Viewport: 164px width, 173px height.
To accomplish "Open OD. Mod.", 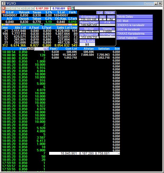I will pyautogui.click(x=135, y=21).
